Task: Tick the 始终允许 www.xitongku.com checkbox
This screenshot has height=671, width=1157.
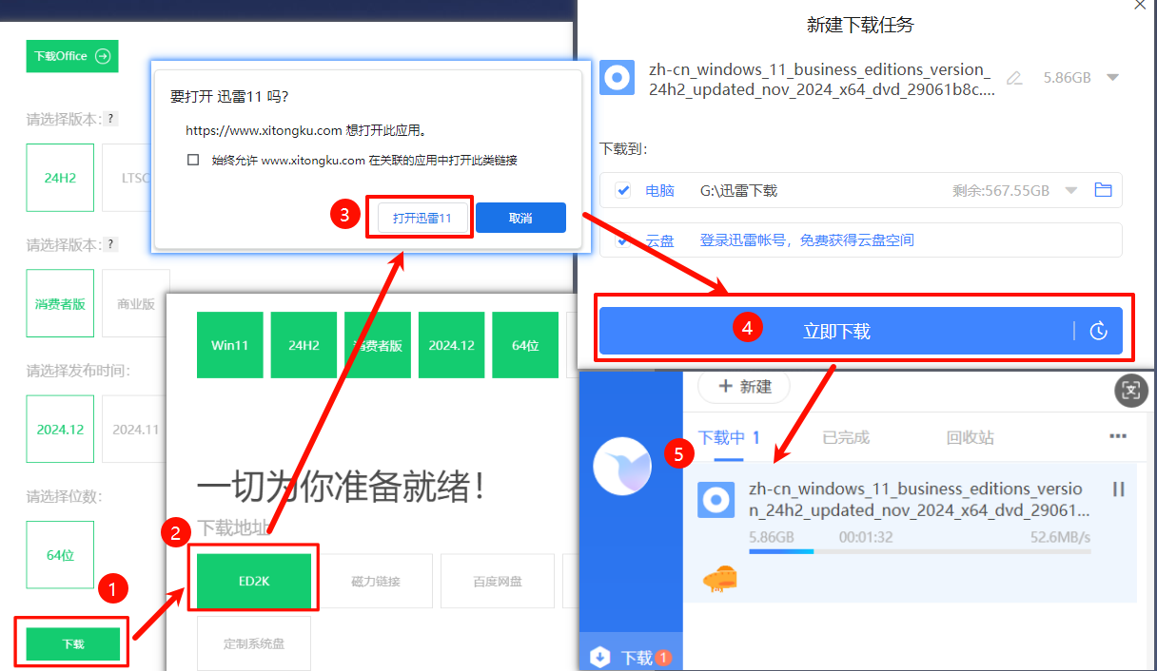Action: [193, 160]
